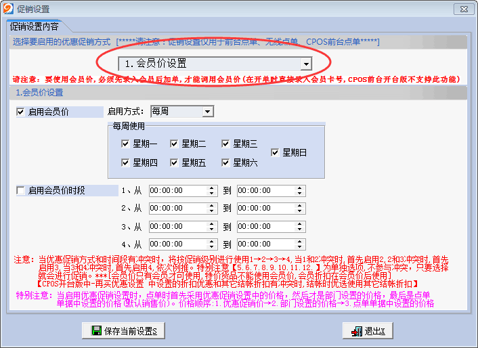Toggle 星期三 checkbox

click(226, 144)
